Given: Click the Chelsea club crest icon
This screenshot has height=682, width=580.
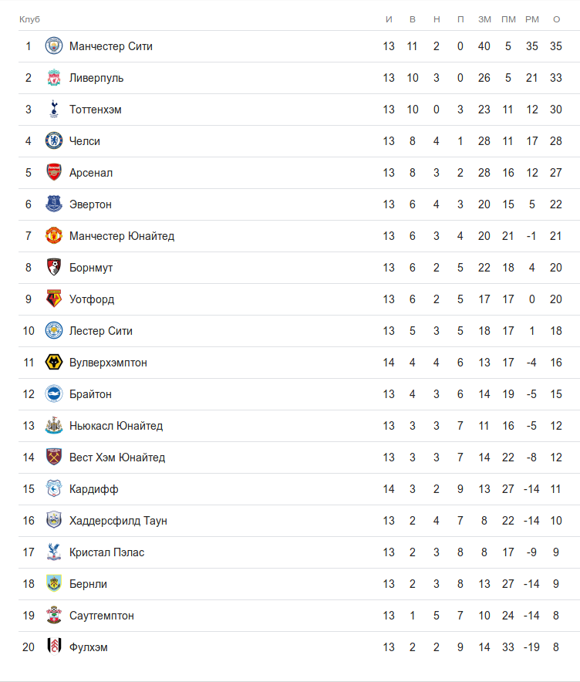Looking at the screenshot, I should [53, 141].
